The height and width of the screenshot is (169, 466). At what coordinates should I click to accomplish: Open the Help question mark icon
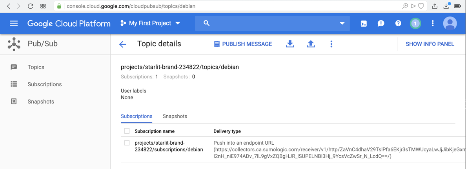398,24
